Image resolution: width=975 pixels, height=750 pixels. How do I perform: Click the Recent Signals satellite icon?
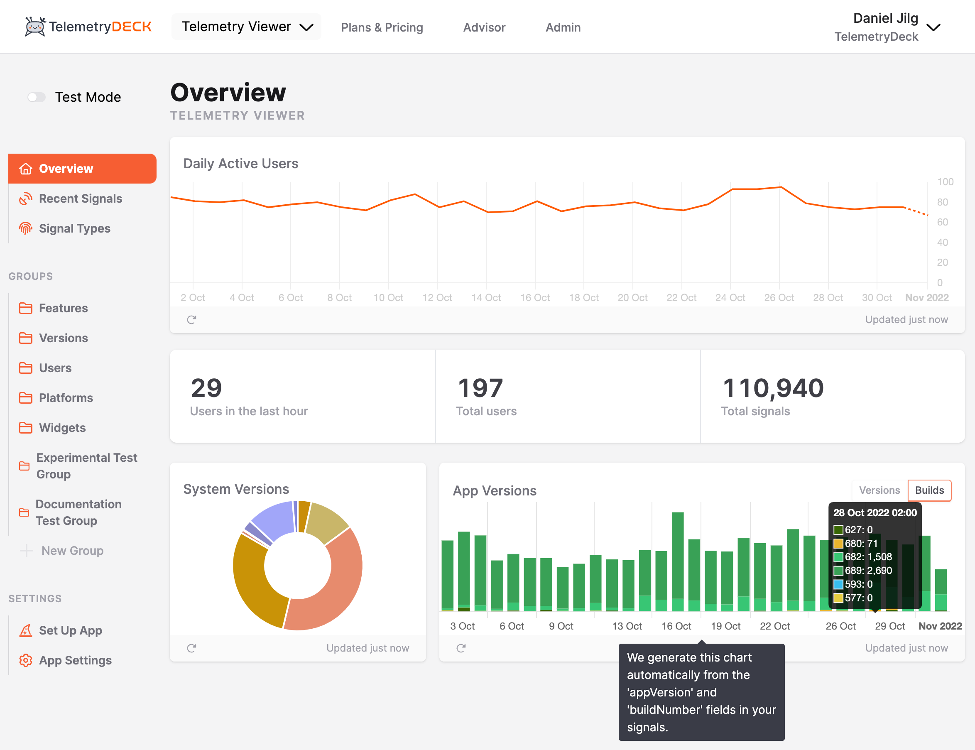click(x=25, y=199)
